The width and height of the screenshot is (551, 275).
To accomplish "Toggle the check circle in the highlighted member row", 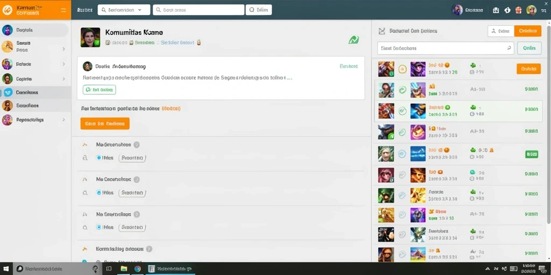I will (x=402, y=111).
